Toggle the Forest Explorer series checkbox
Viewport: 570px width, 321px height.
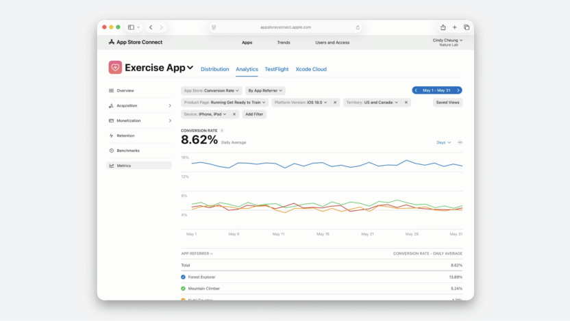coord(183,277)
